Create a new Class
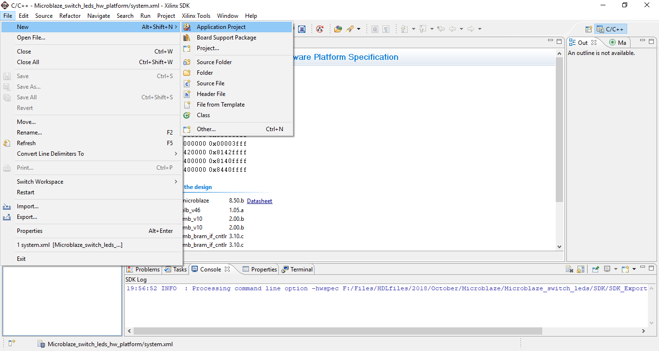Screen dimensions: 659x351 [236, 115]
